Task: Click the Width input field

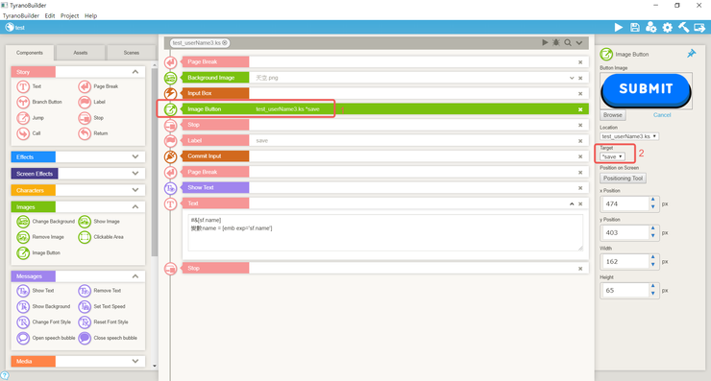Action: point(625,262)
